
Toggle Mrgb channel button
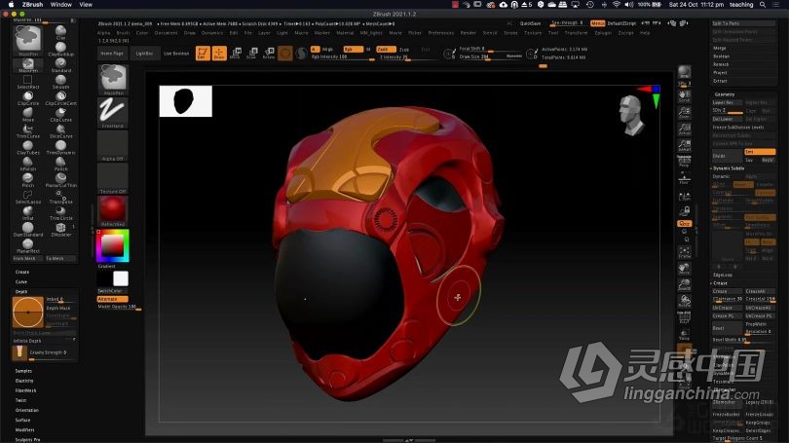tap(327, 50)
